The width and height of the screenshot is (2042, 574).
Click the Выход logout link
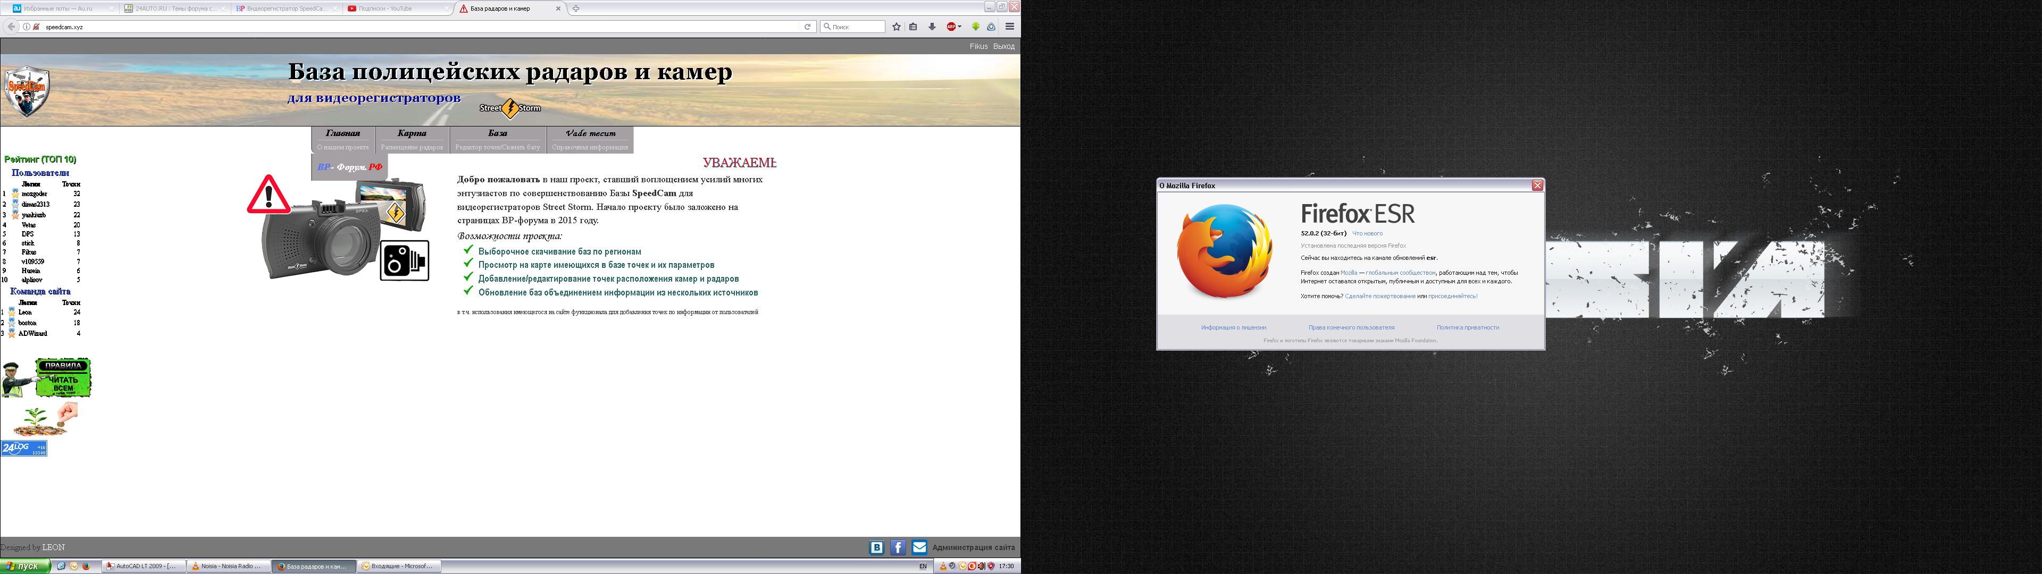click(x=1003, y=46)
